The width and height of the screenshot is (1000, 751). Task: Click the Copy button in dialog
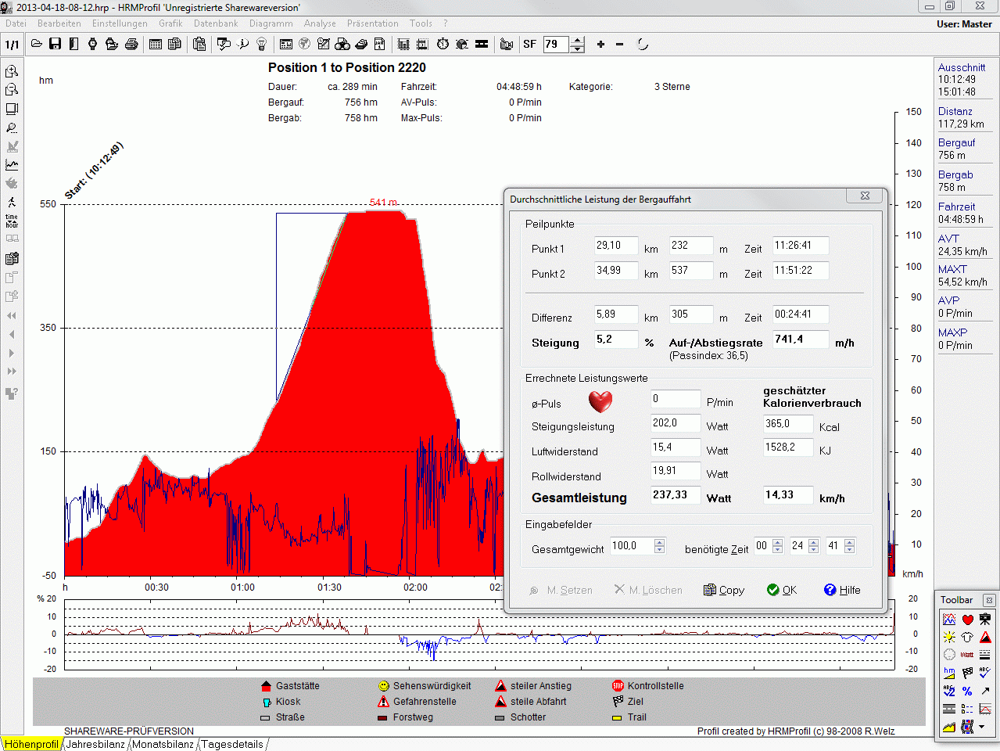pyautogui.click(x=724, y=590)
